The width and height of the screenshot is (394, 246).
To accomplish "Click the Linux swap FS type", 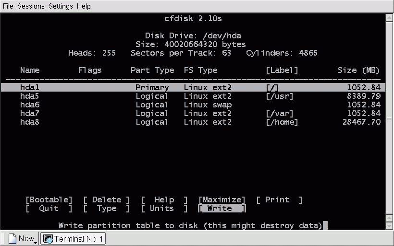I will coord(208,105).
